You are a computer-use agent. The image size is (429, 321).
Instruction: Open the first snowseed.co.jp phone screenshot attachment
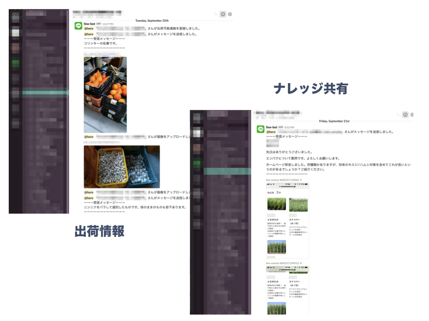pos(287,221)
